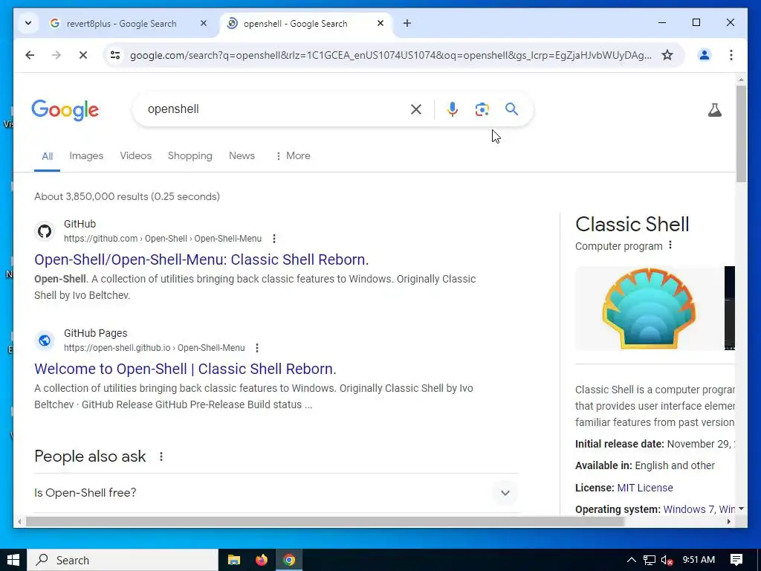761x571 pixels.
Task: Open a new tab with the plus button
Action: click(407, 23)
